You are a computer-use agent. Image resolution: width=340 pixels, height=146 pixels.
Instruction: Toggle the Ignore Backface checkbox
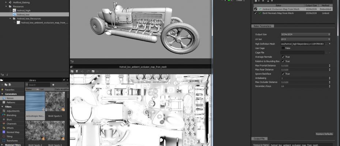coord(283,74)
